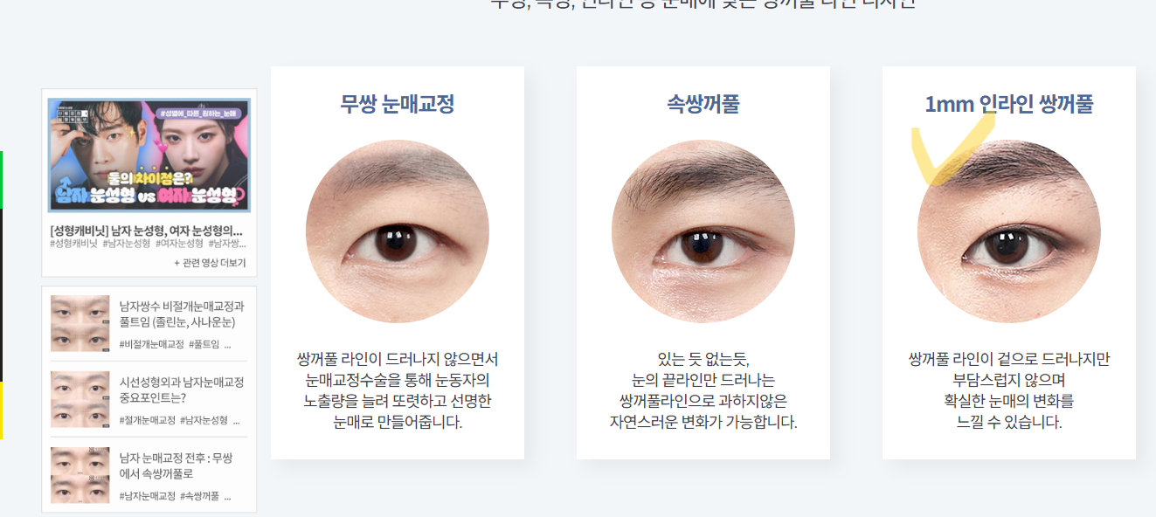
Task: Click the green bar on left edge
Action: (2, 180)
